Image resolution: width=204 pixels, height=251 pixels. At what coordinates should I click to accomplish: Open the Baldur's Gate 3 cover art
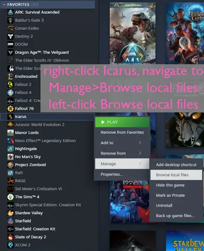(185, 33)
